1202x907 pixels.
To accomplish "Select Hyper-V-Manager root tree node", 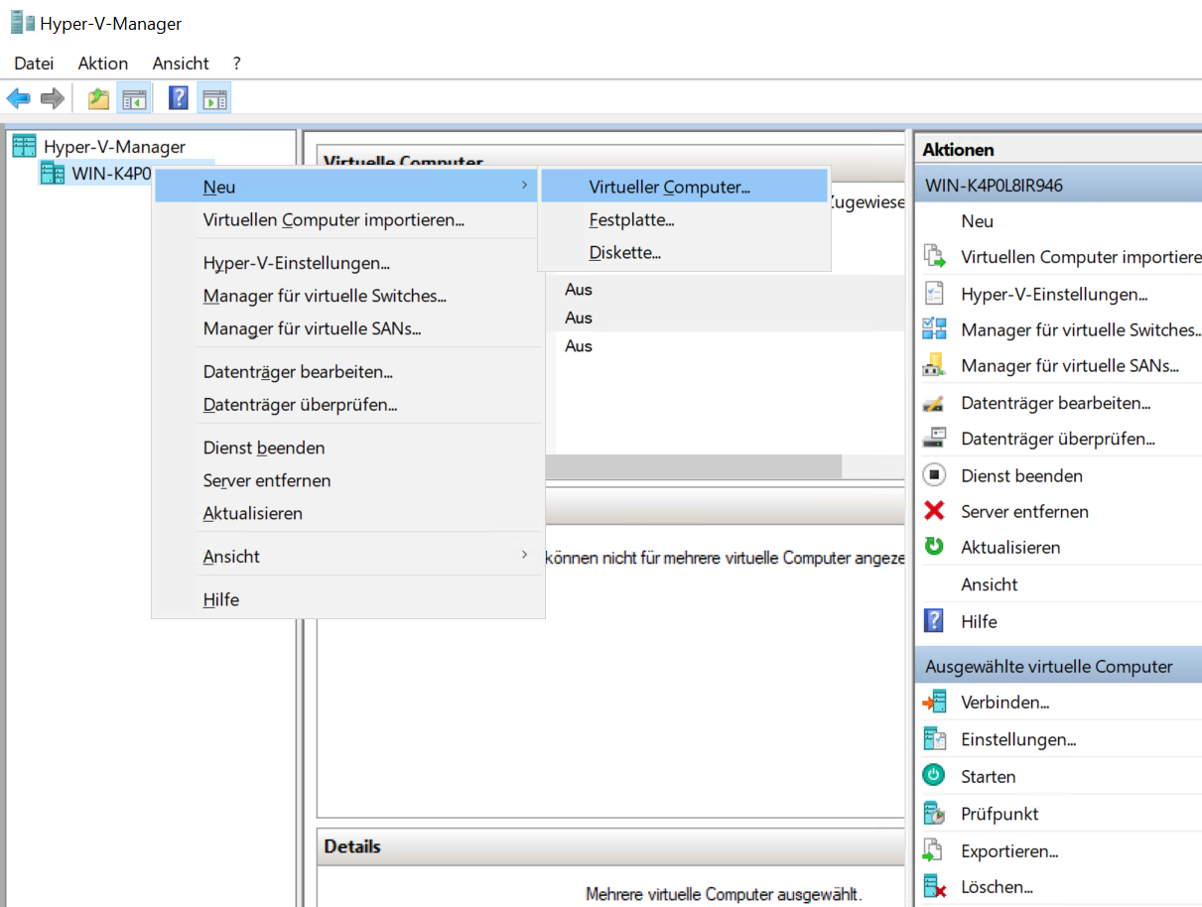I will tap(114, 147).
